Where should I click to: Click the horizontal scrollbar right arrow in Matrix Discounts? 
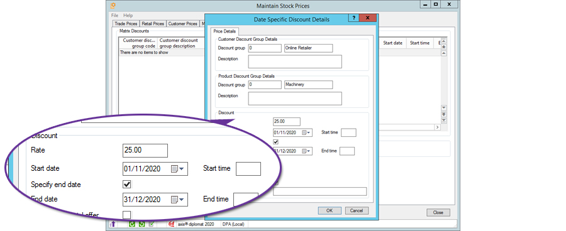pyautogui.click(x=437, y=127)
